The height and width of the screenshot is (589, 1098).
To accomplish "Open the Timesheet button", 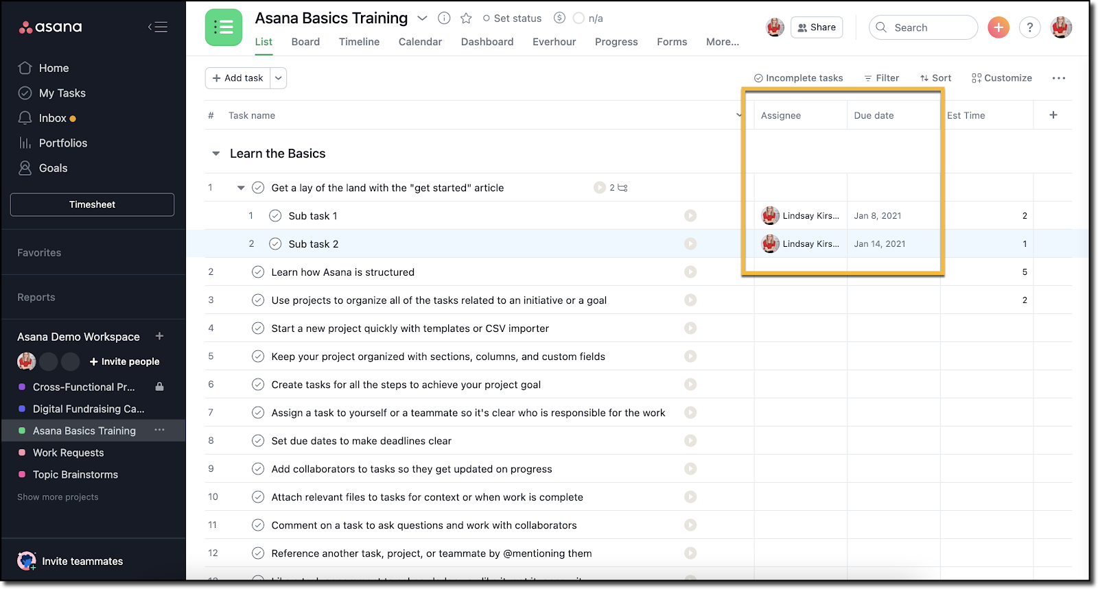I will [92, 204].
